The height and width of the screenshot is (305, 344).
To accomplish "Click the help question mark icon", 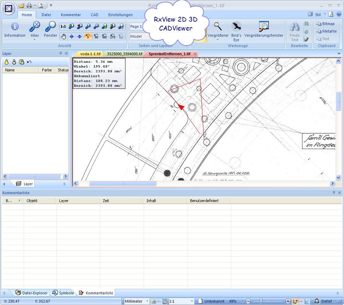I will [339, 14].
